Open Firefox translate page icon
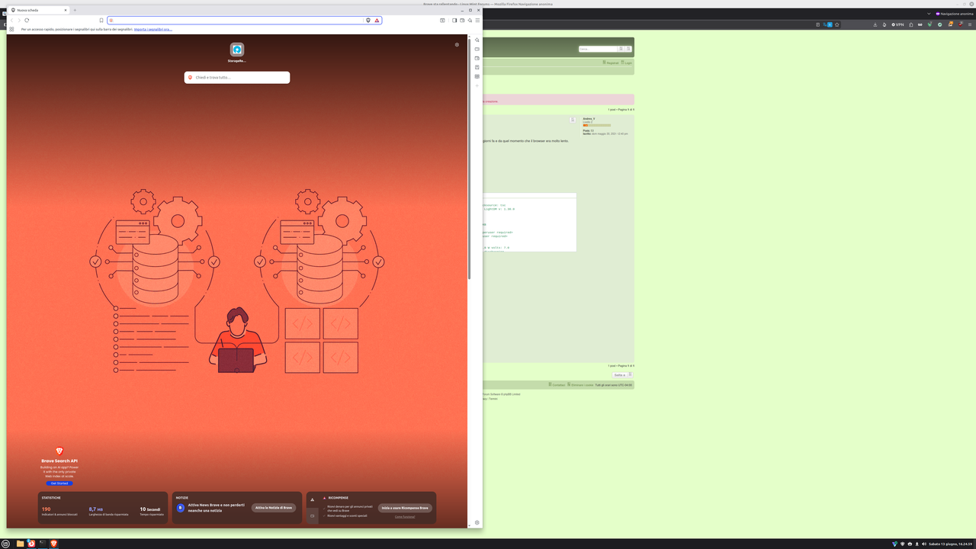The width and height of the screenshot is (976, 549). (x=827, y=24)
